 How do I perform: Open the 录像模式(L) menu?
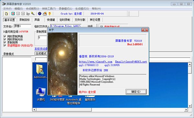click(65, 9)
